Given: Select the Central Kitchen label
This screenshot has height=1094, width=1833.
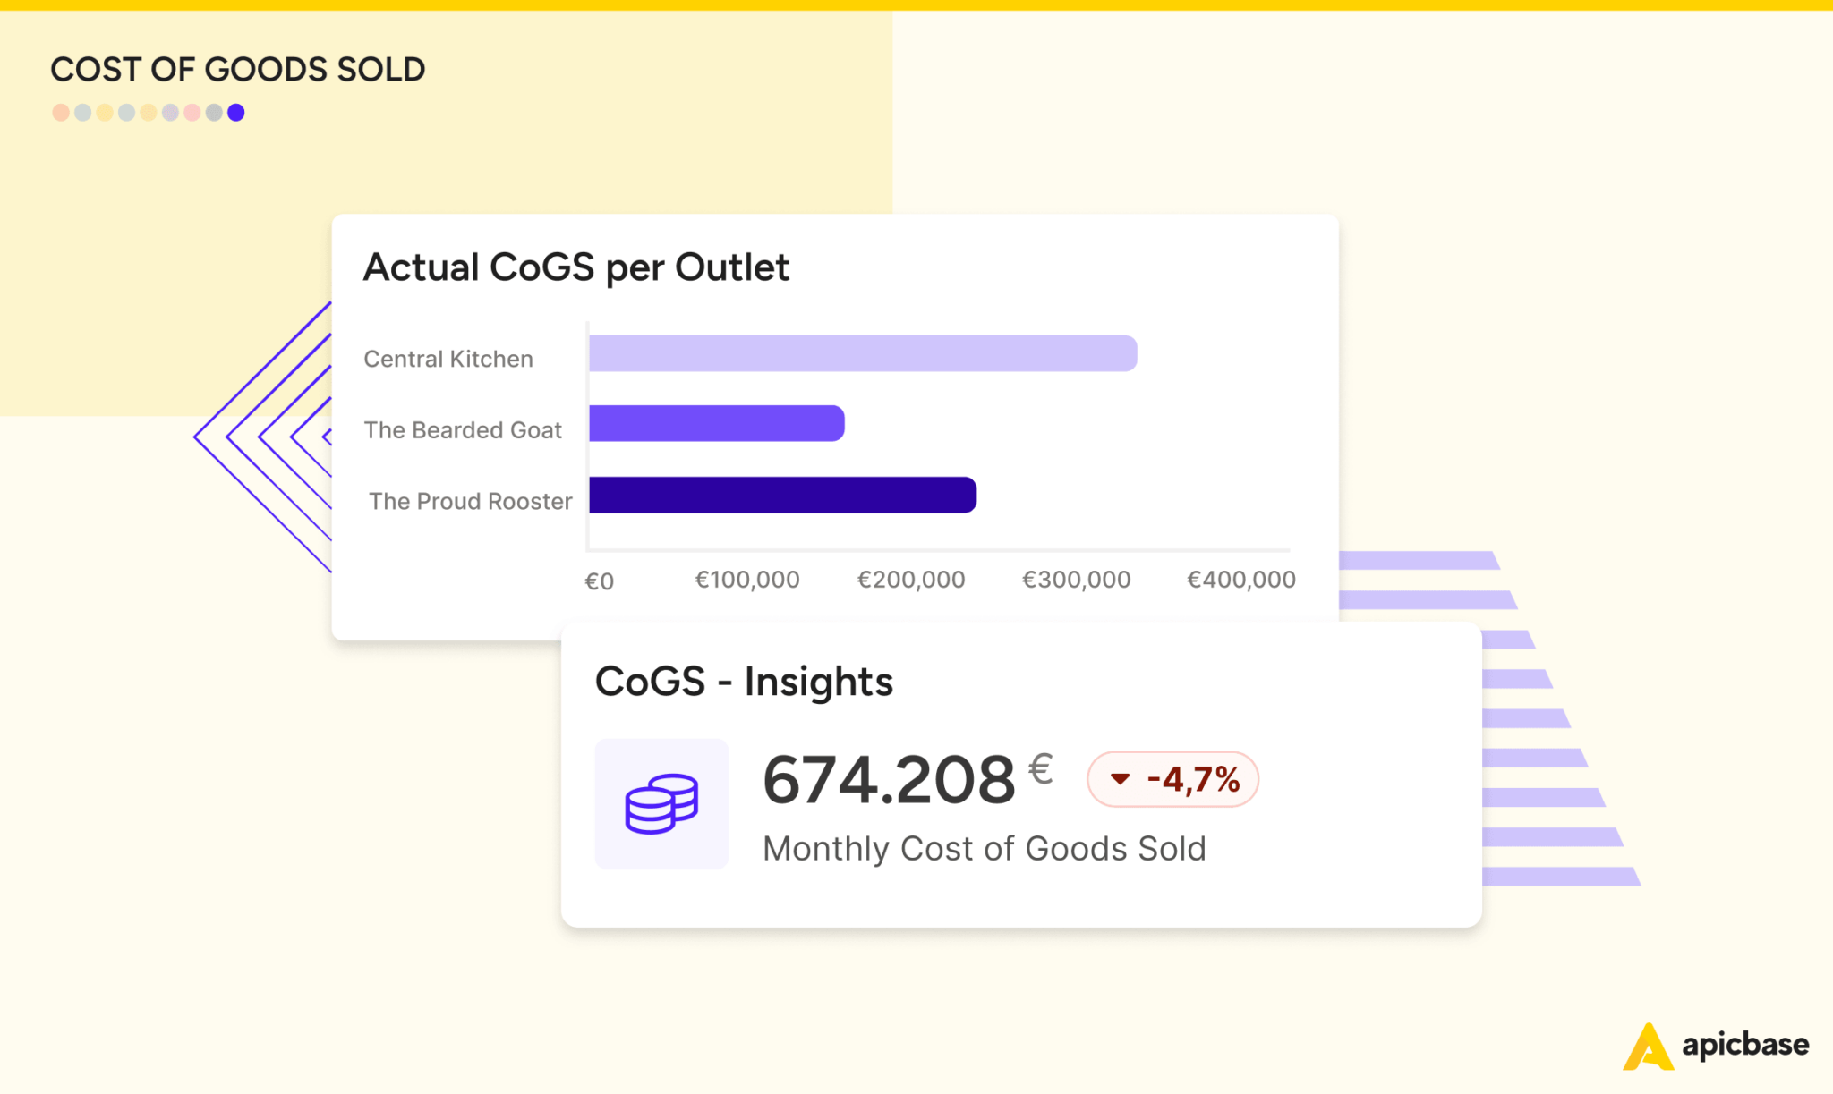Looking at the screenshot, I should tap(448, 359).
